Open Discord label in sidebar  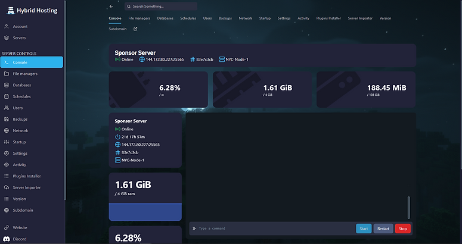pos(20,239)
